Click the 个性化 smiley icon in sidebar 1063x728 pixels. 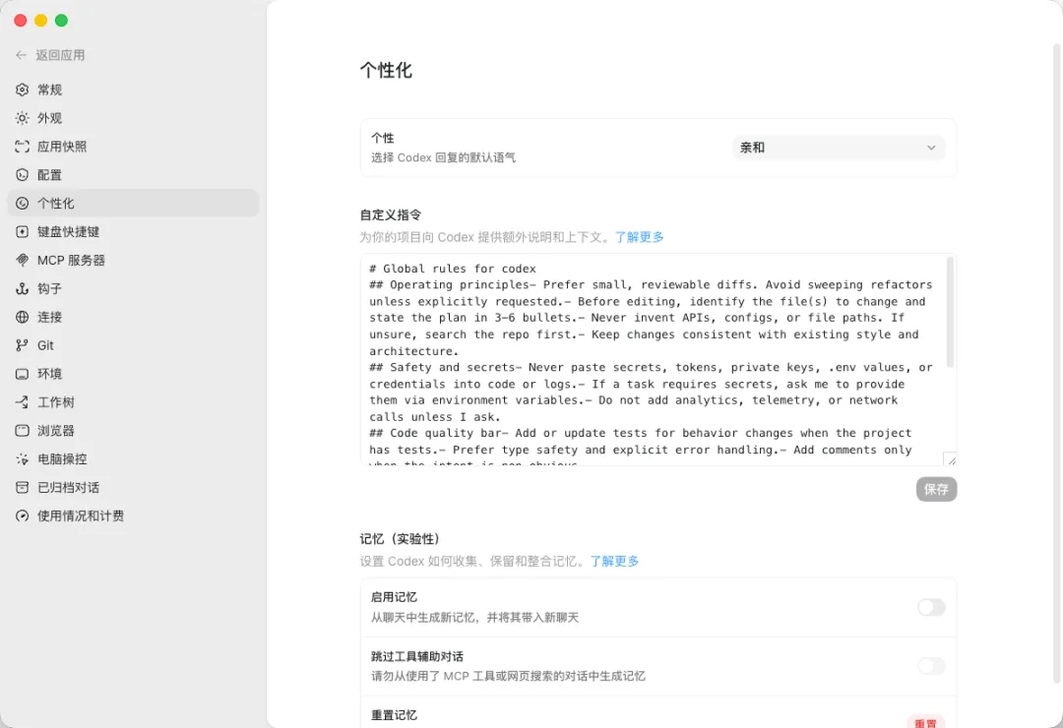[23, 204]
